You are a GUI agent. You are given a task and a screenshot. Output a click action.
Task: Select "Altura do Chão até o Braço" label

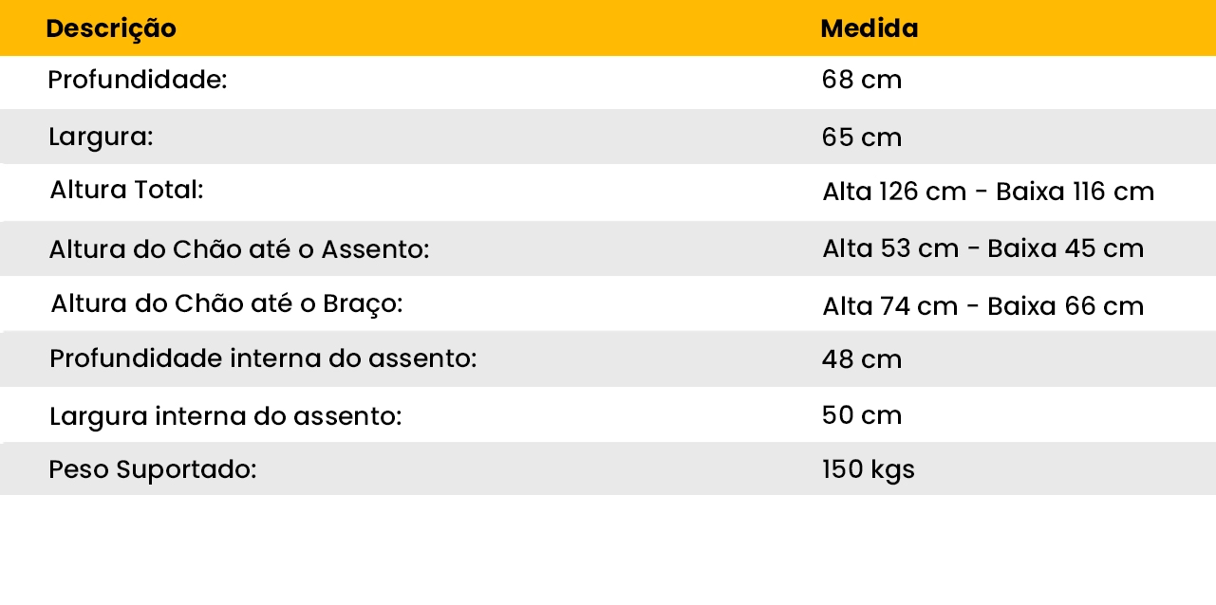click(227, 303)
